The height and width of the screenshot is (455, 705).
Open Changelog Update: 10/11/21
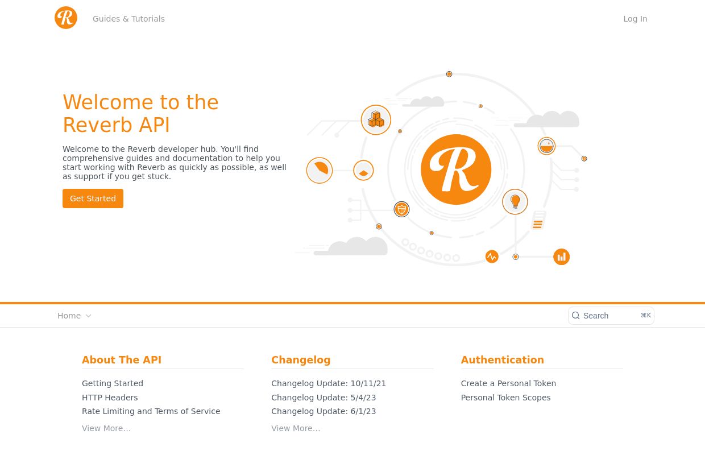pyautogui.click(x=329, y=383)
